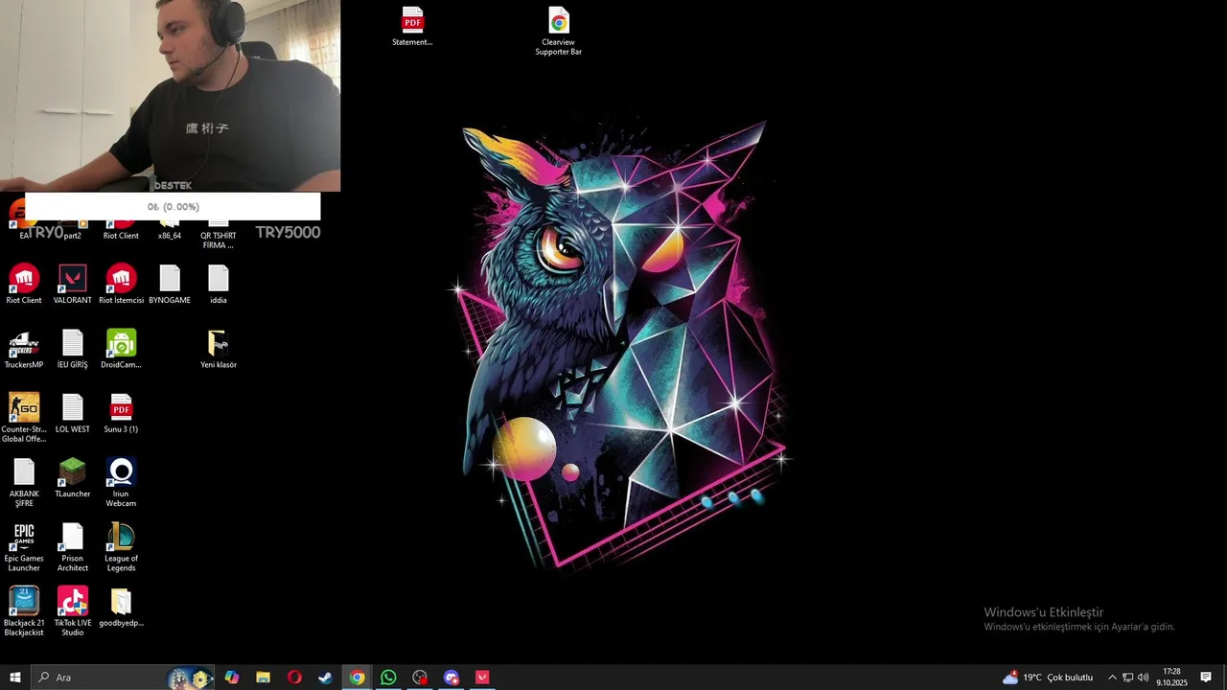Open the notification center icon

(1206, 678)
